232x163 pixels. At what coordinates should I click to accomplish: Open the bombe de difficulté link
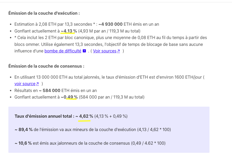tap(63, 51)
